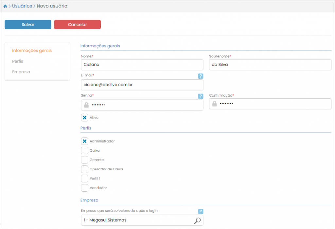Image resolution: width=335 pixels, height=229 pixels.
Task: Click the red Cancelar button
Action: [77, 25]
